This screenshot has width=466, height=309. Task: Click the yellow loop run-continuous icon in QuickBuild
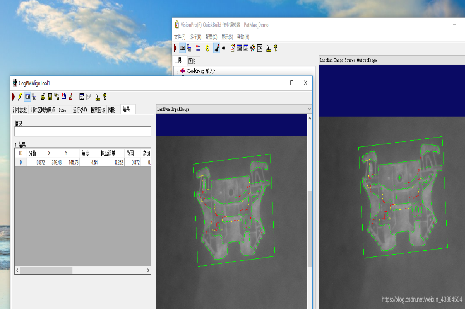[207, 48]
